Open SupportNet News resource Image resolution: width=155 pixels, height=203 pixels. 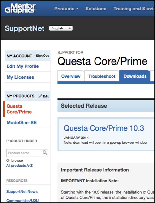tap(22, 191)
